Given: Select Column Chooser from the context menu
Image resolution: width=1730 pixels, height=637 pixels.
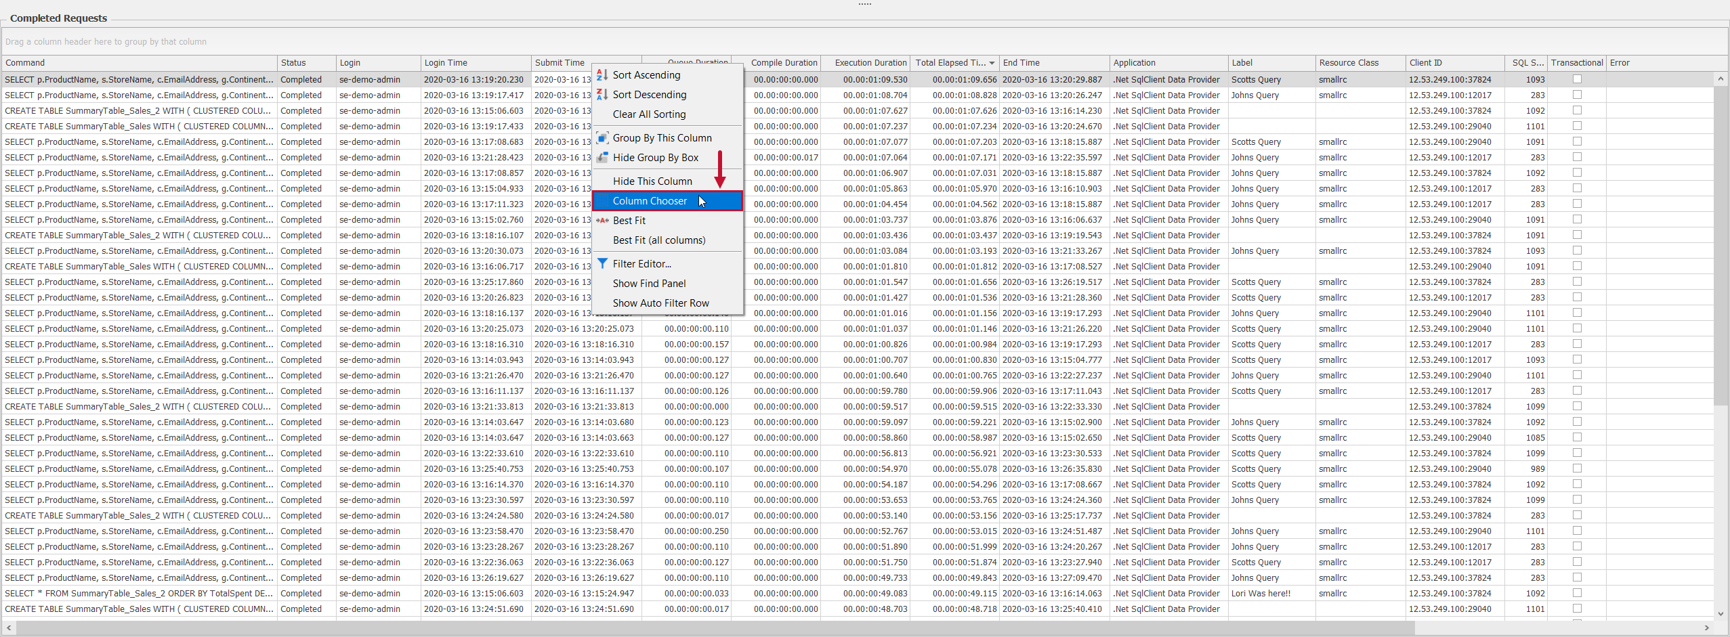Looking at the screenshot, I should (650, 201).
